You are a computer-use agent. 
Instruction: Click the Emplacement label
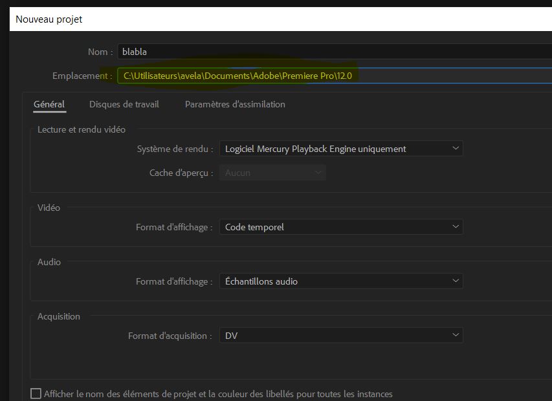[x=82, y=76]
